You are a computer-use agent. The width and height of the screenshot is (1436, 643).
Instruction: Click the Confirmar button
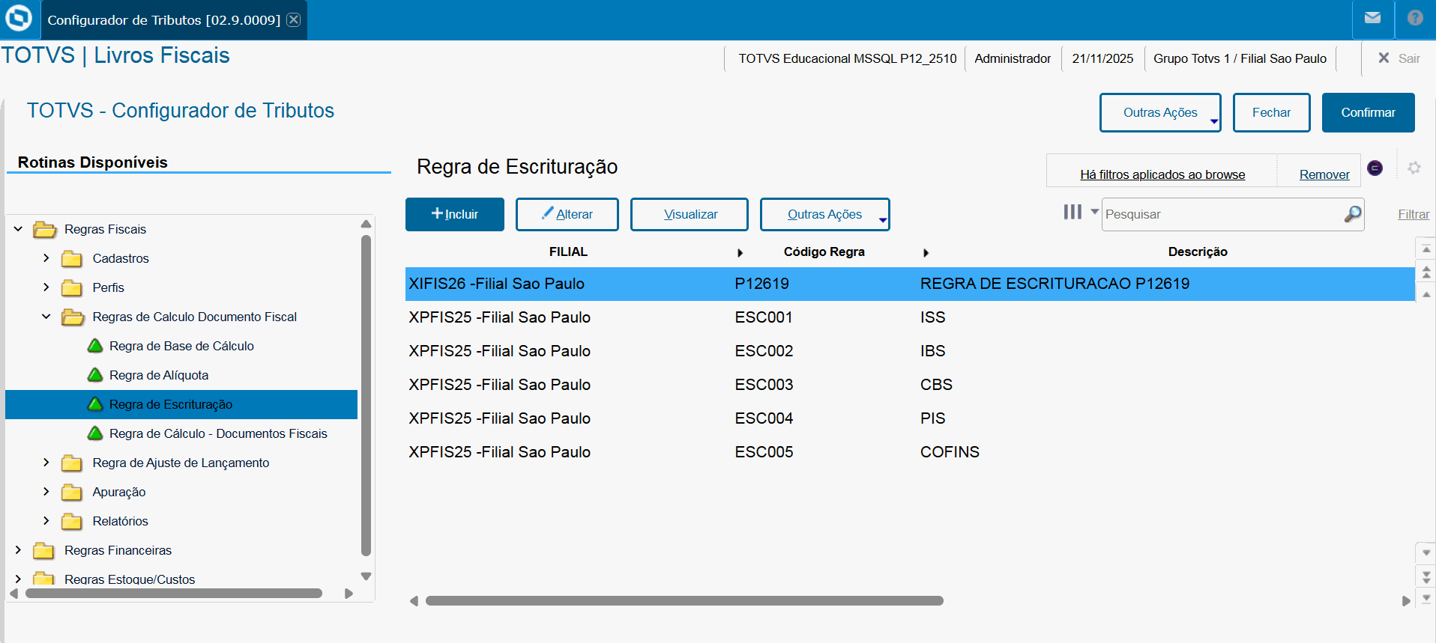pos(1369,112)
